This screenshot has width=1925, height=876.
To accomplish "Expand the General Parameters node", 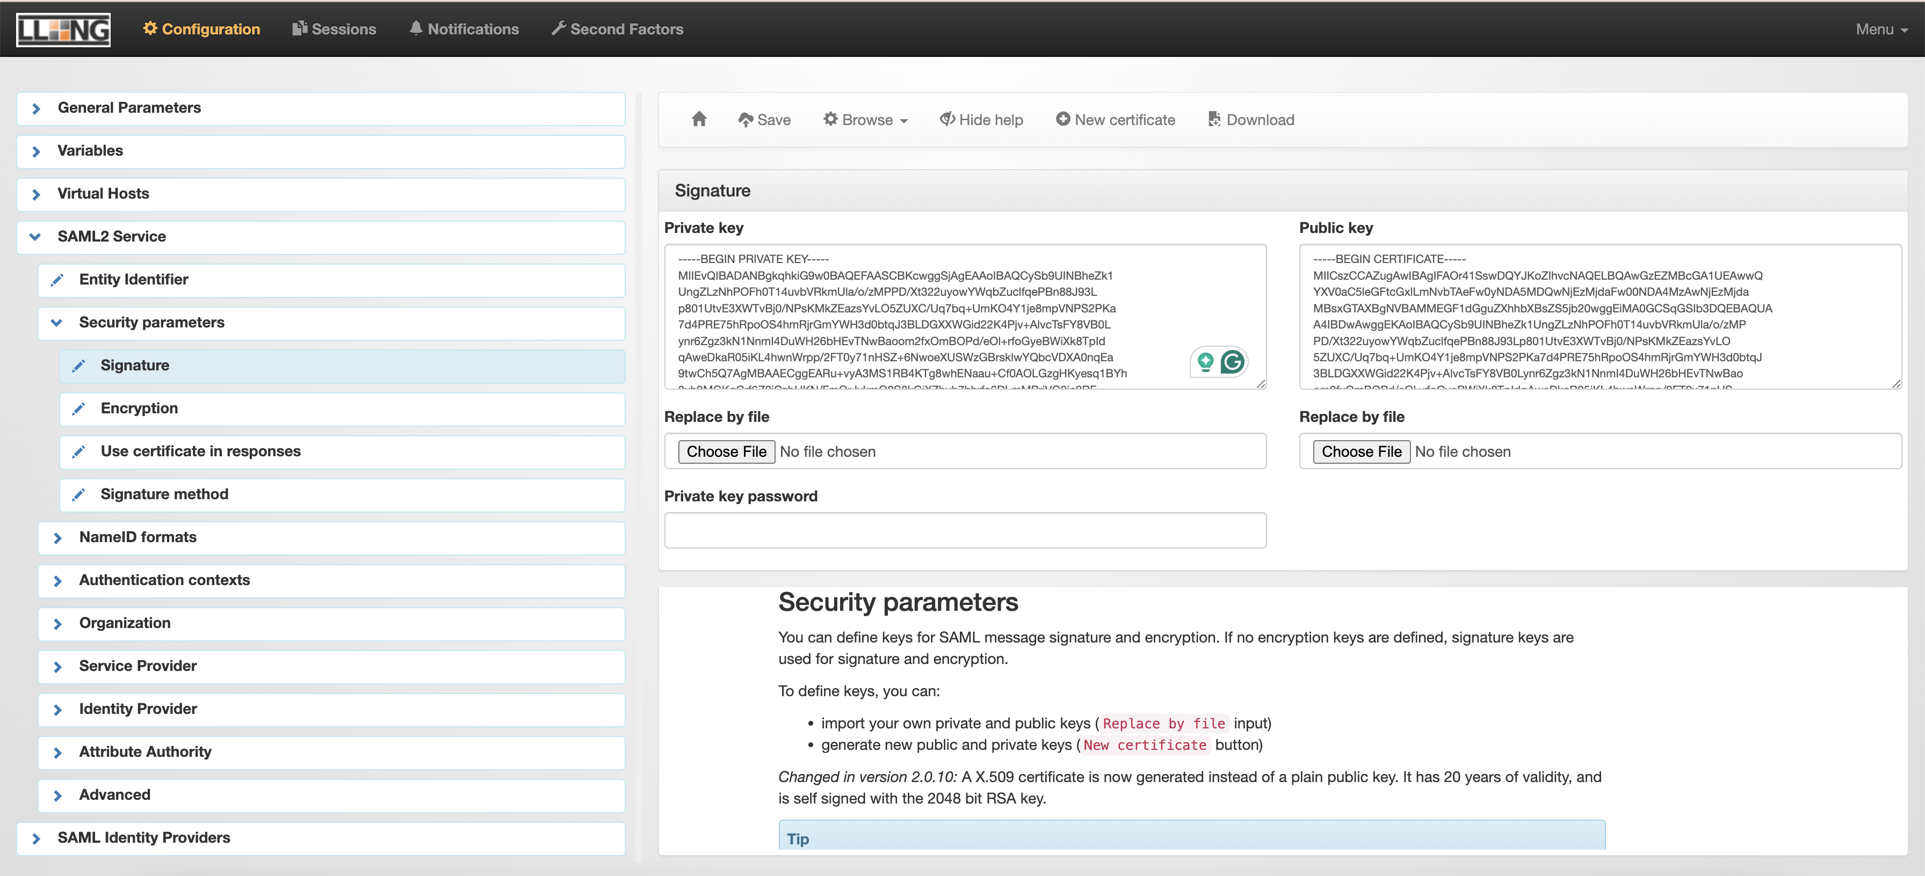I will [36, 109].
